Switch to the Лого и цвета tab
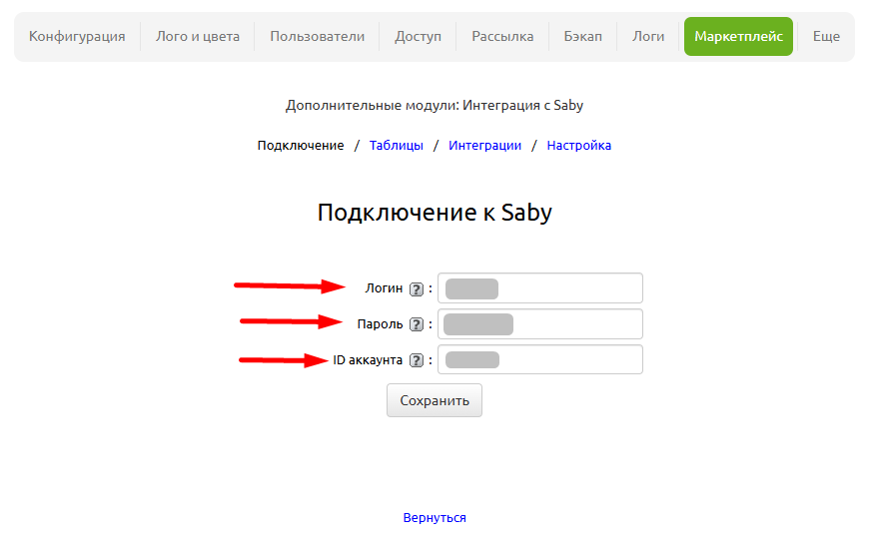The height and width of the screenshot is (549, 878). tap(198, 37)
